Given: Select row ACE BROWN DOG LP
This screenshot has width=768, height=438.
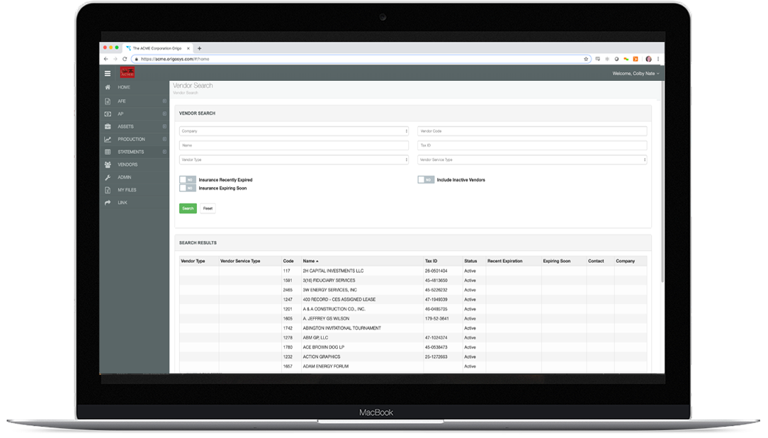Looking at the screenshot, I should click(x=413, y=347).
